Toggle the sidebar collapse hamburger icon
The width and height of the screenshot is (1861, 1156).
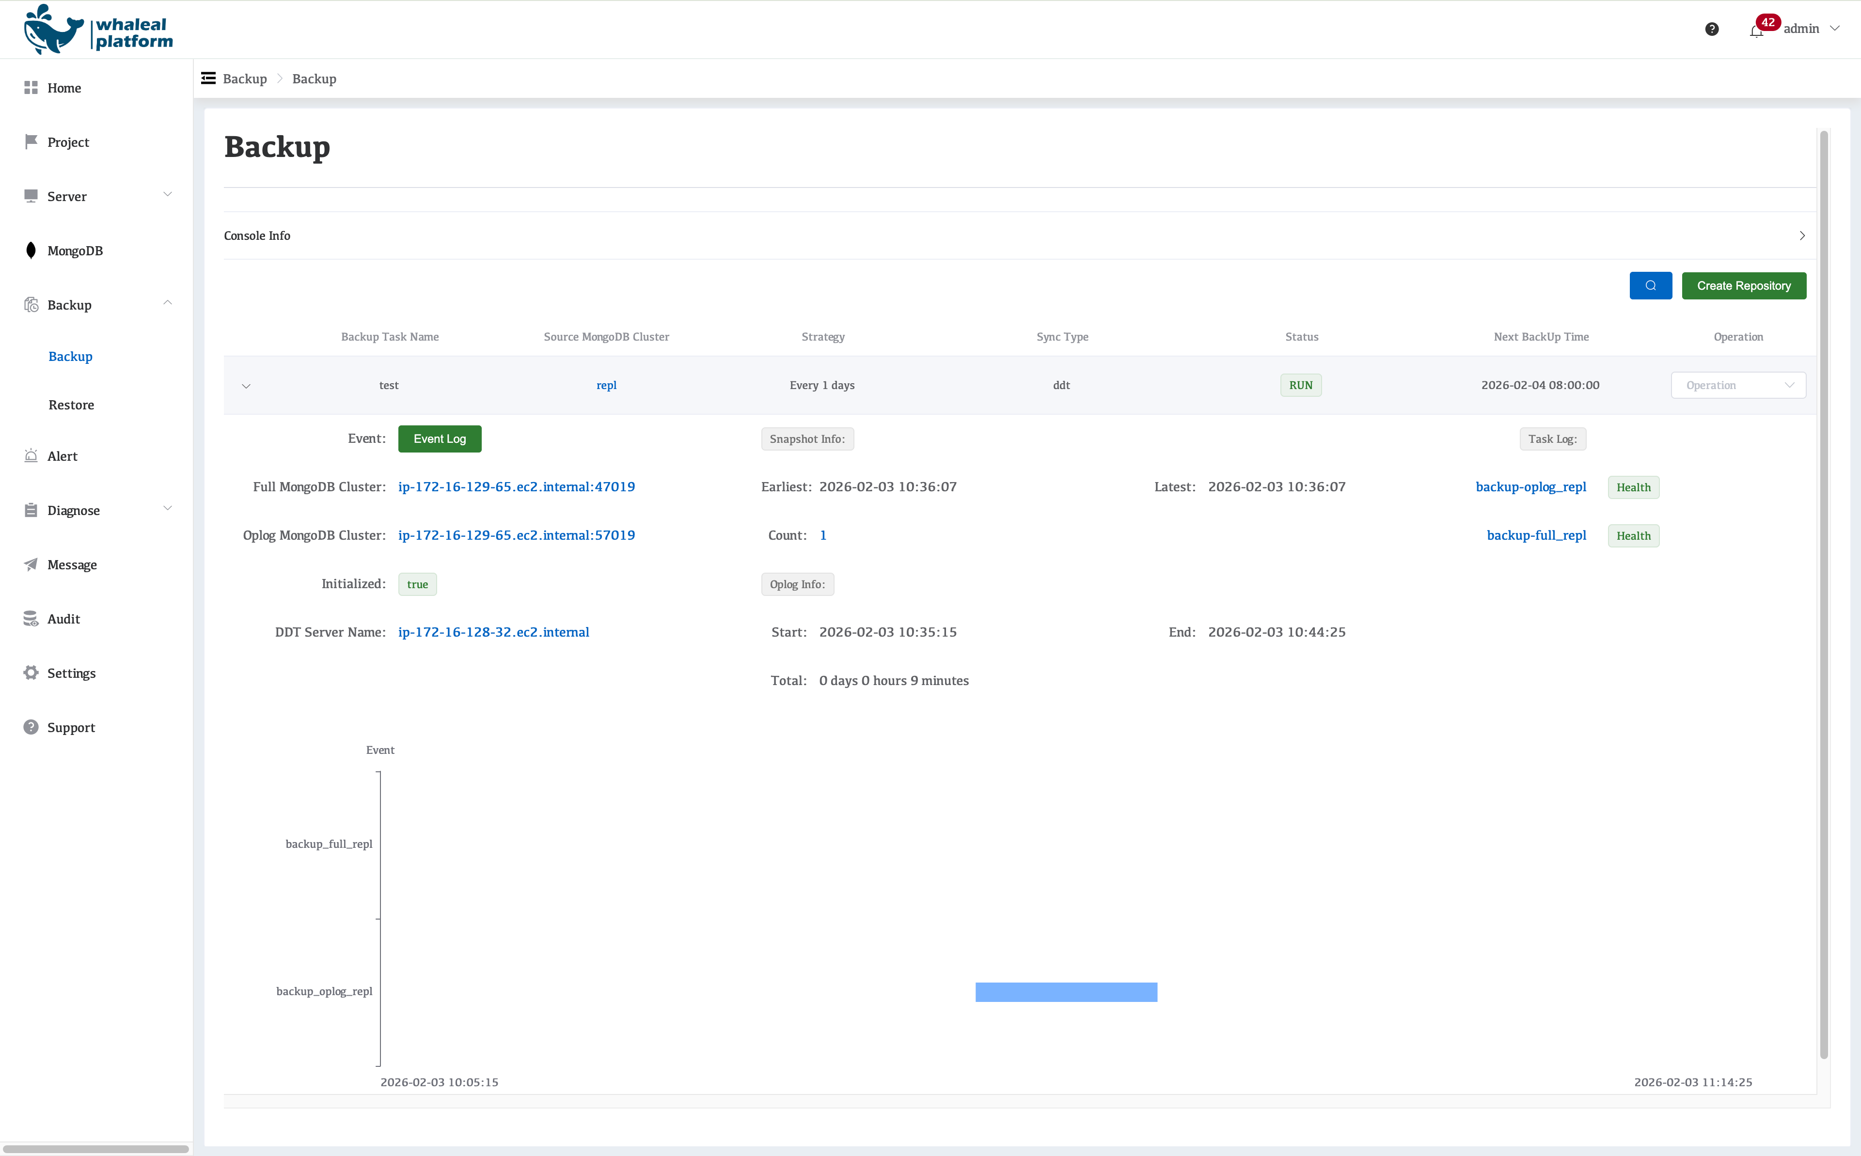click(x=208, y=79)
